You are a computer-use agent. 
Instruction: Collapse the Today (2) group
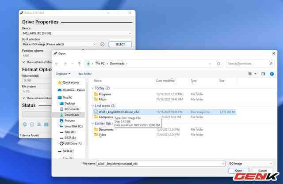(92, 88)
